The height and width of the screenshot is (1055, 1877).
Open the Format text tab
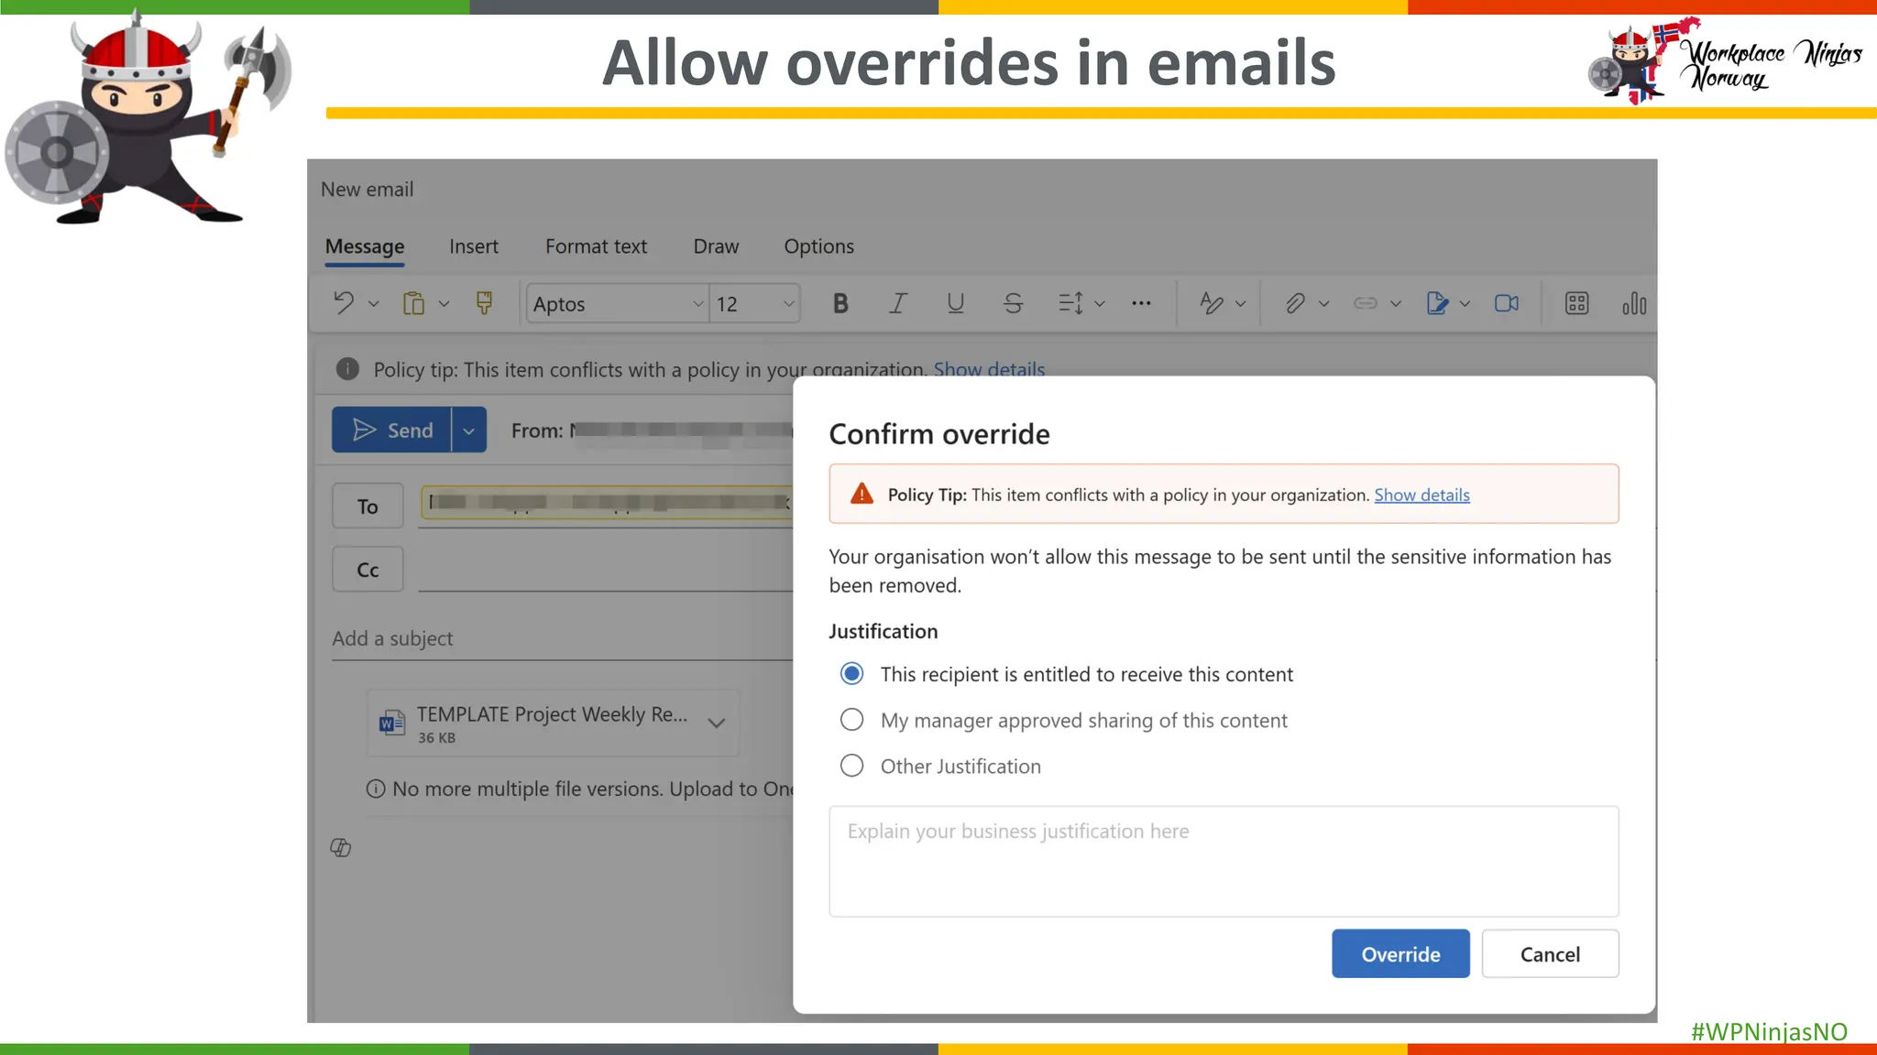point(596,246)
